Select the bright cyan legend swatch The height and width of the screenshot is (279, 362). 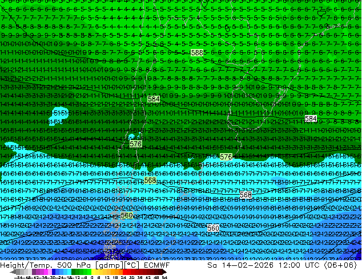[69, 272]
